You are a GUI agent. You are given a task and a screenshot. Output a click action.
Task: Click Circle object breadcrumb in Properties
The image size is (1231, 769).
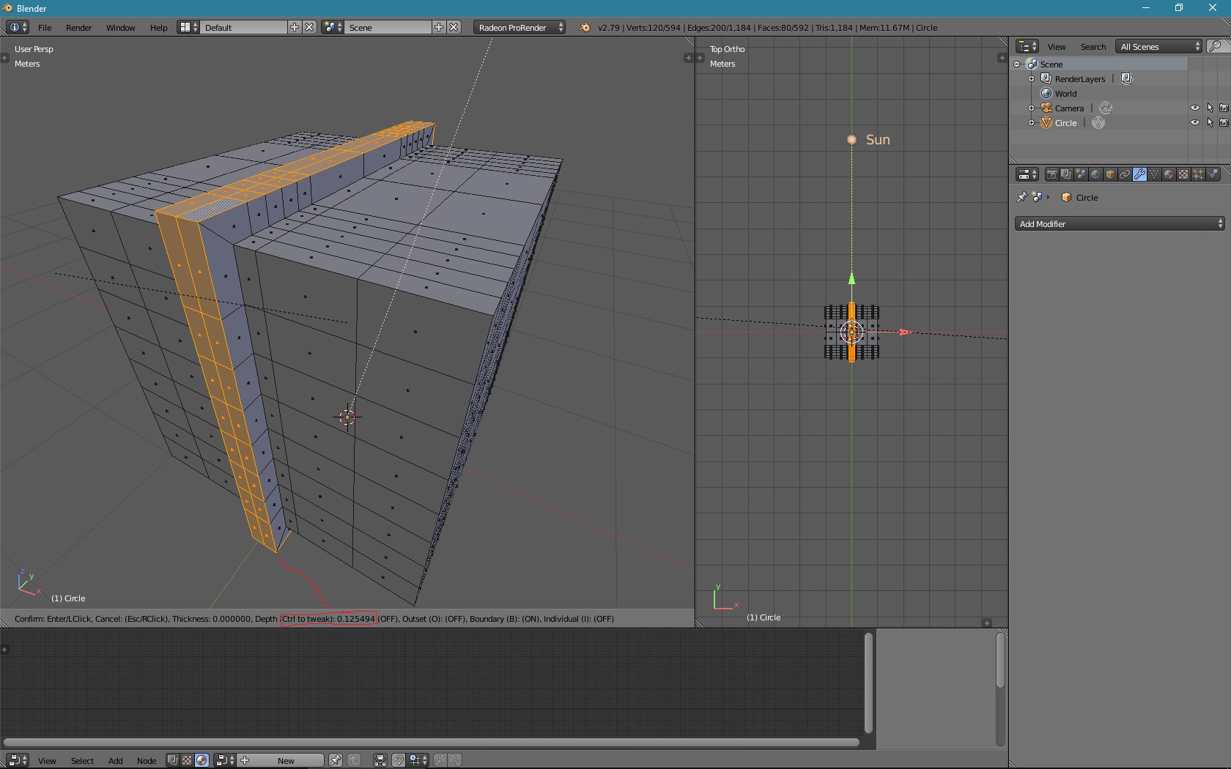(1079, 197)
